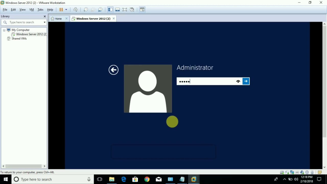Open File Explorer from the taskbar
This screenshot has width=327, height=184.
(x=112, y=179)
